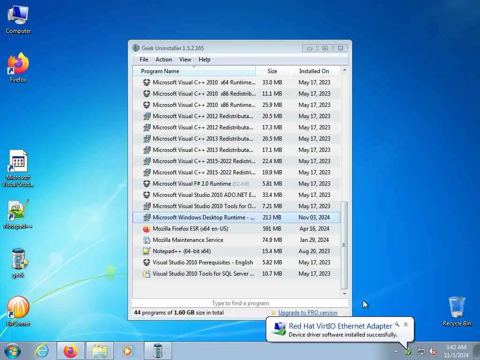
Task: Click the list scrollbar up arrow
Action: tap(345, 70)
